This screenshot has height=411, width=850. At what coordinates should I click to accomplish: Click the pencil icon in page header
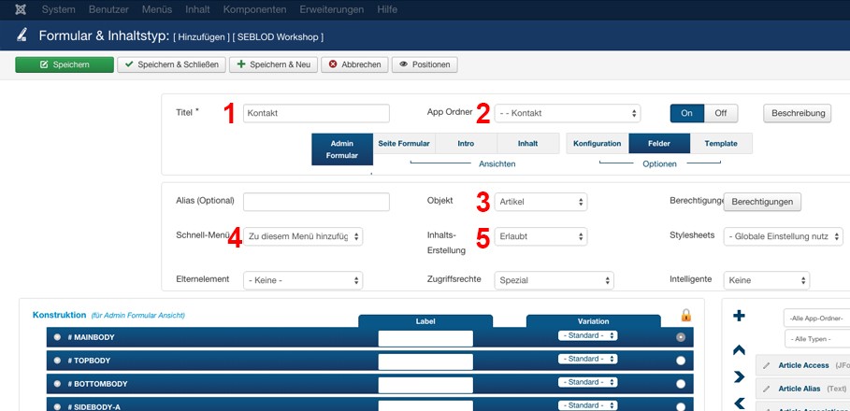(x=22, y=35)
